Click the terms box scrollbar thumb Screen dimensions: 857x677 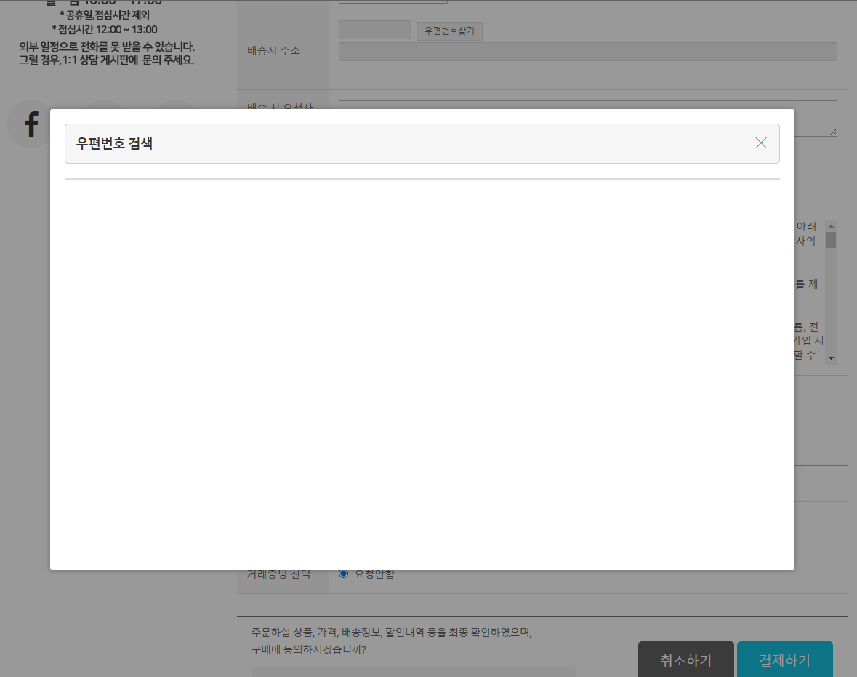coord(831,240)
